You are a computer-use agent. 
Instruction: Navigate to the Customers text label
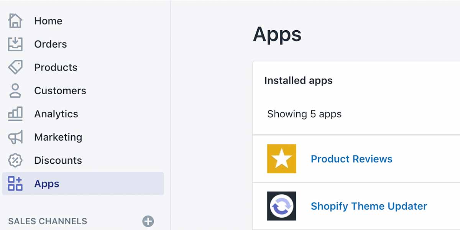[60, 91]
